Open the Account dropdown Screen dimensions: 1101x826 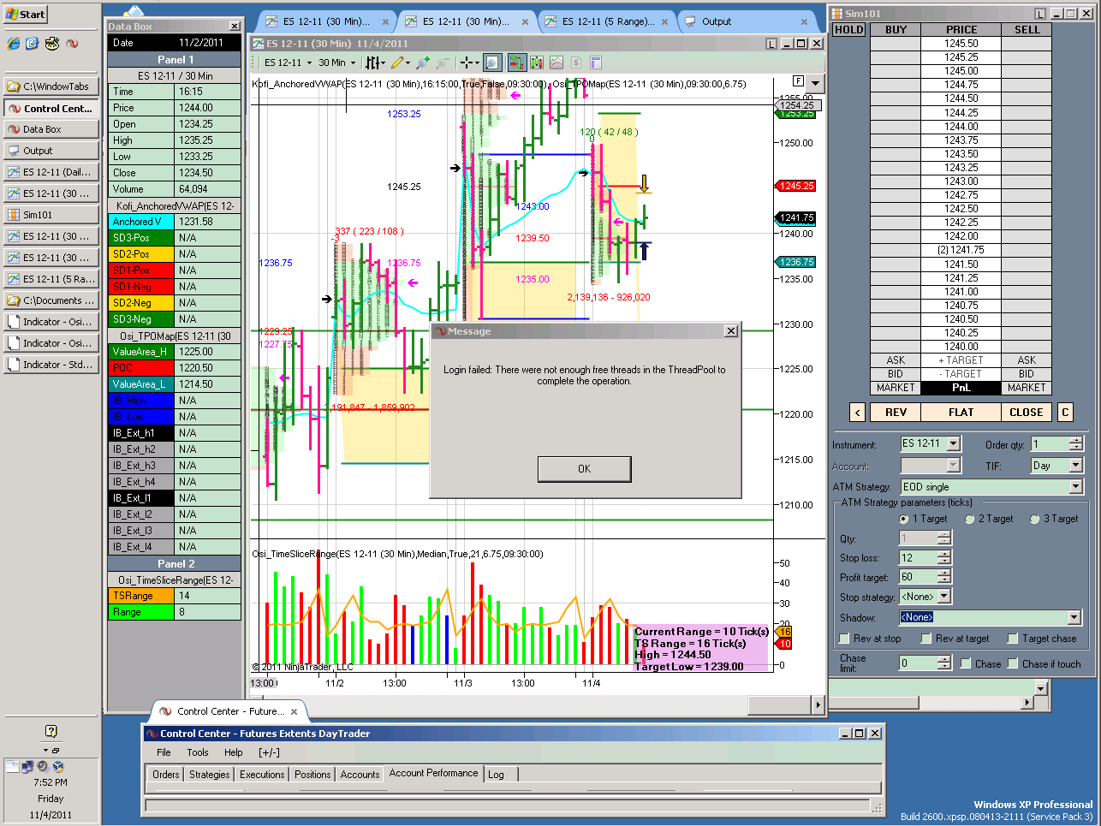point(954,466)
